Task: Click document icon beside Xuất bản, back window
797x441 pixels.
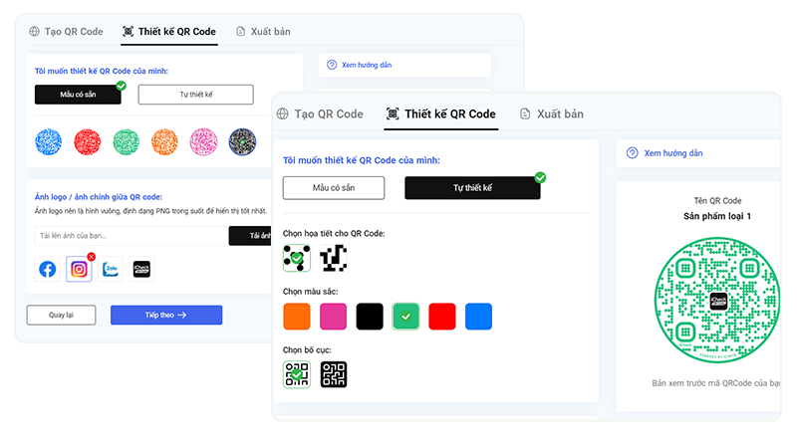Action: coord(240,32)
